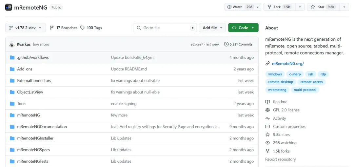Click the magnifier icon in Go to file
This screenshot has width=354, height=167.
coord(139,28)
